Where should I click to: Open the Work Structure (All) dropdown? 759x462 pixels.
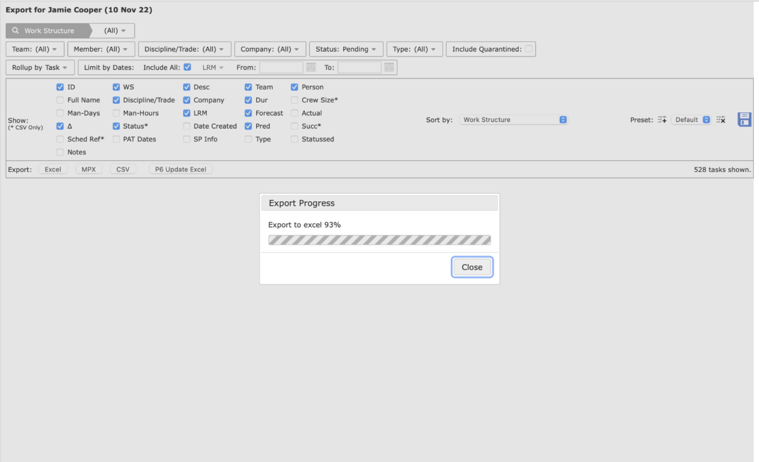[114, 30]
